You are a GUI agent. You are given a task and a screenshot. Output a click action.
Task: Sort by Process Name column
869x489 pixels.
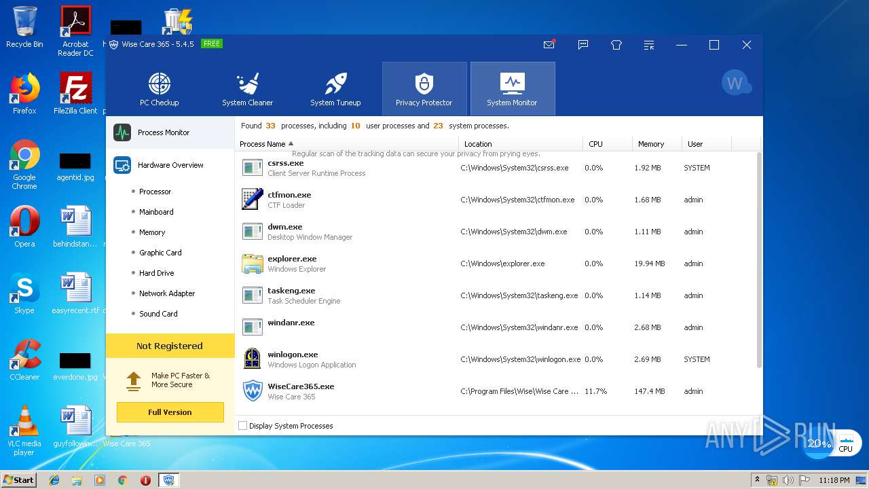click(347, 144)
